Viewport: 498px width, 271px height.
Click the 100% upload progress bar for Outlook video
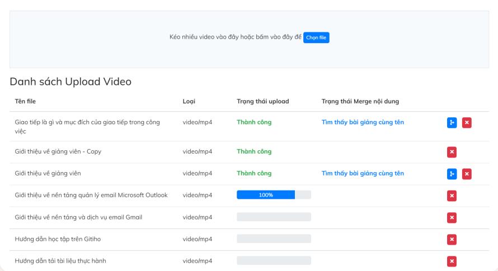pyautogui.click(x=274, y=195)
